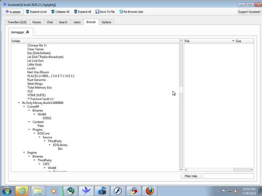The width and height of the screenshot is (262, 196).
Task: Switch to the Chat tab
Action: pos(50,22)
